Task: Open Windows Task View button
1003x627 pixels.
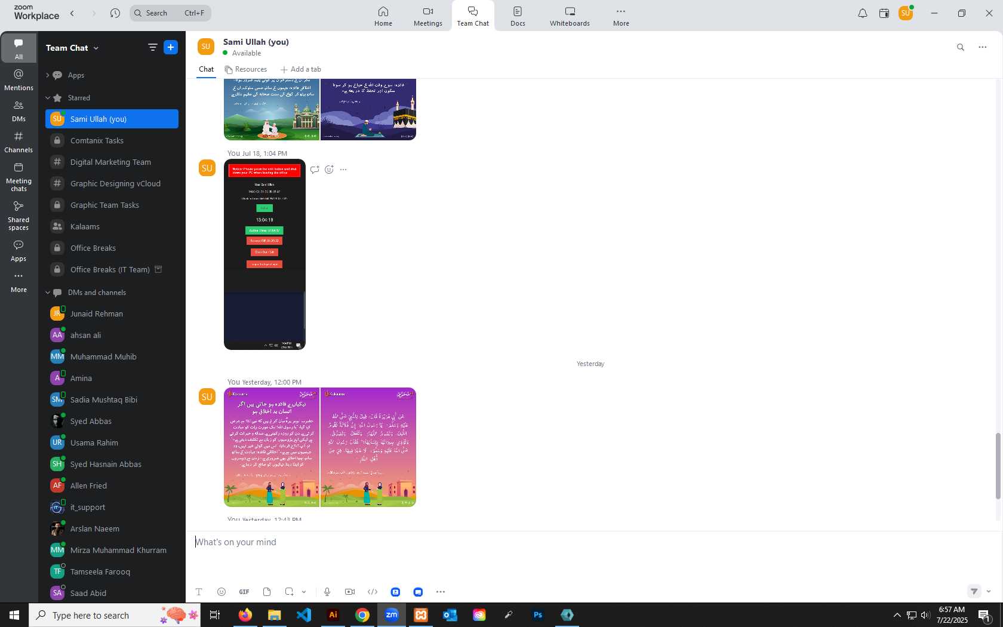Action: [215, 615]
